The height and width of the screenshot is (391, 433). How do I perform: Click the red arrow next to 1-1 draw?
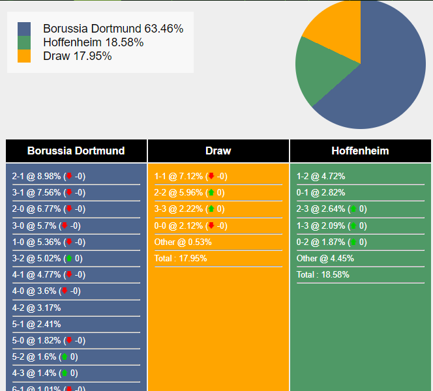pos(211,177)
